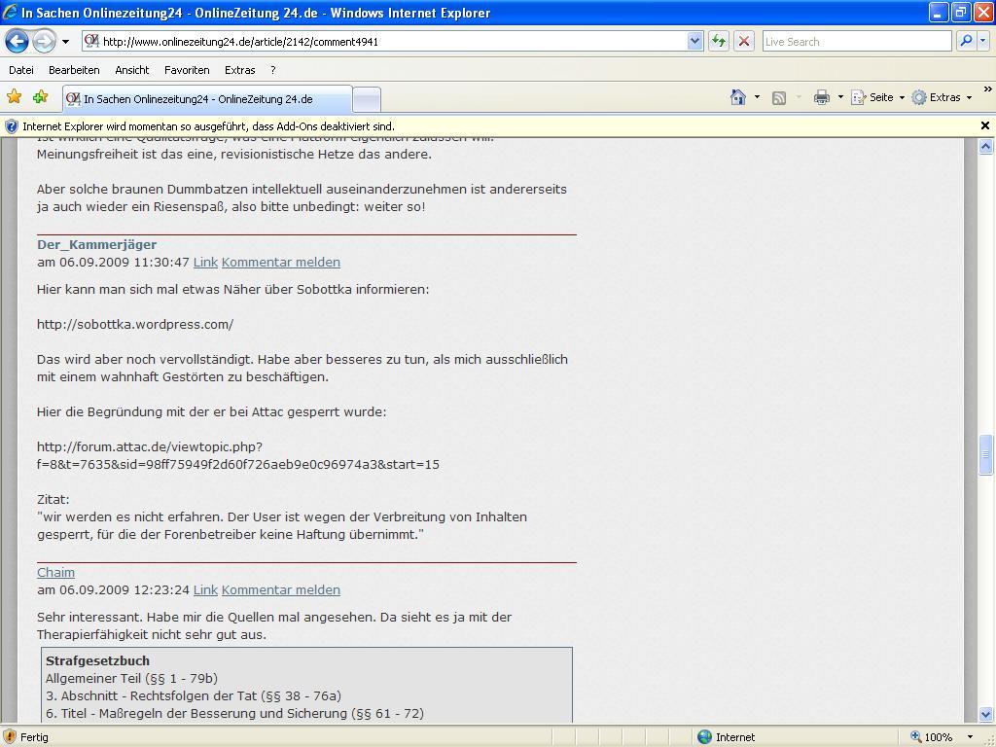
Task: Open the Bearbeiten menu
Action: pyautogui.click(x=74, y=70)
